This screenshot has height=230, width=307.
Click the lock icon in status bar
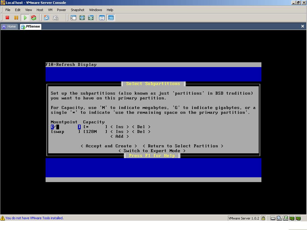click(x=263, y=218)
